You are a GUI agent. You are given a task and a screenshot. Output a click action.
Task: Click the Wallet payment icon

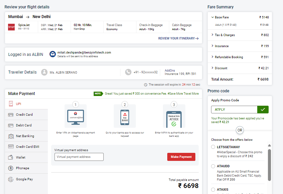point(11,158)
